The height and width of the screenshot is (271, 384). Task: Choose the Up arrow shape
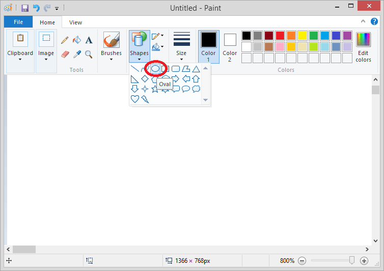(x=196, y=79)
